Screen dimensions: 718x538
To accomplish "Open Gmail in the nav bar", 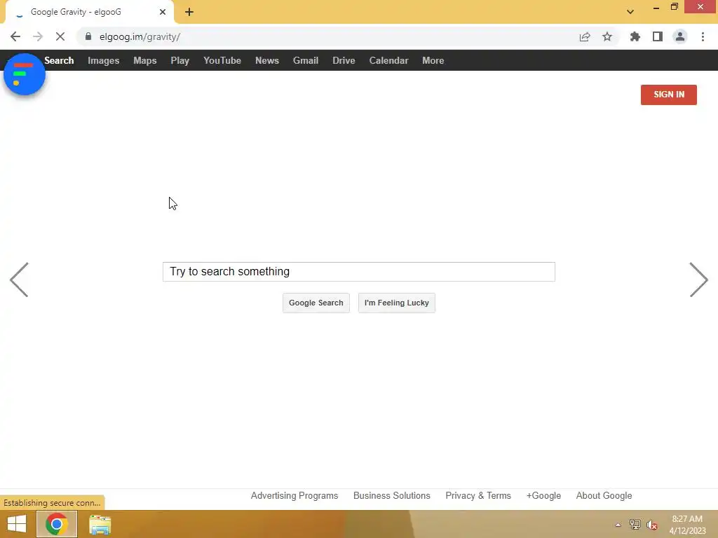I will (x=306, y=60).
